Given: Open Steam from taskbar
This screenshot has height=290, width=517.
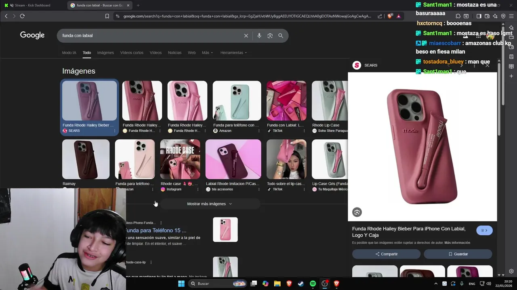Looking at the screenshot, I should 301,284.
